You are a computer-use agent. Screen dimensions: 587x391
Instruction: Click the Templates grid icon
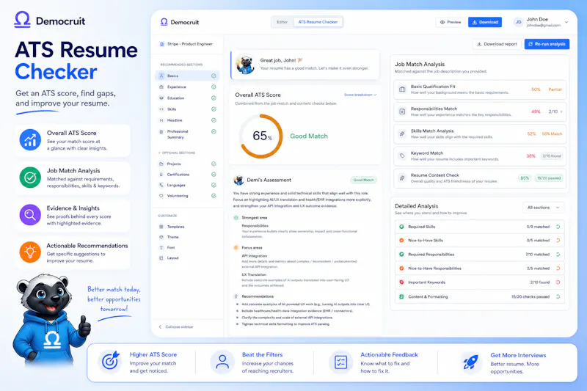[x=161, y=227]
